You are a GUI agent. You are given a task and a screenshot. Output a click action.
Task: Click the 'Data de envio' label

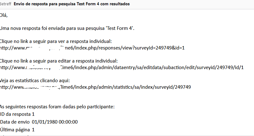(x=15, y=122)
